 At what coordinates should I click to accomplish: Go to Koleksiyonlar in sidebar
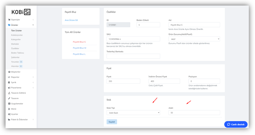pos(17,35)
